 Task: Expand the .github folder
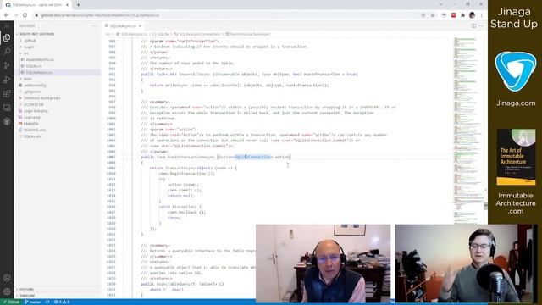[30, 41]
